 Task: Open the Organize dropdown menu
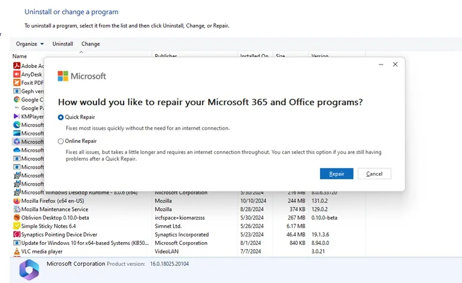point(30,44)
